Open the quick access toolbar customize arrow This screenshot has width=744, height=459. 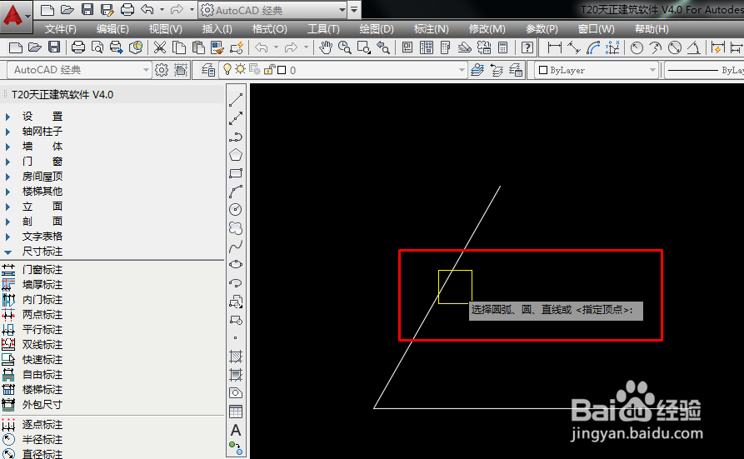[x=354, y=10]
